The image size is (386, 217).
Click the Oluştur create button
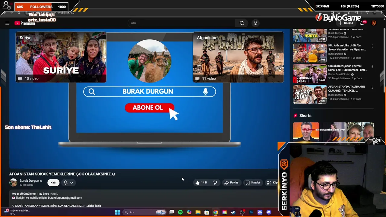tap(346, 23)
